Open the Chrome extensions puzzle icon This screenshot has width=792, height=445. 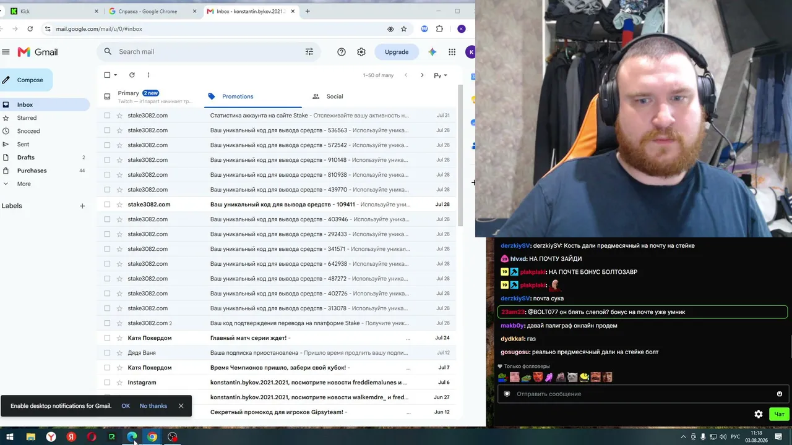[439, 29]
